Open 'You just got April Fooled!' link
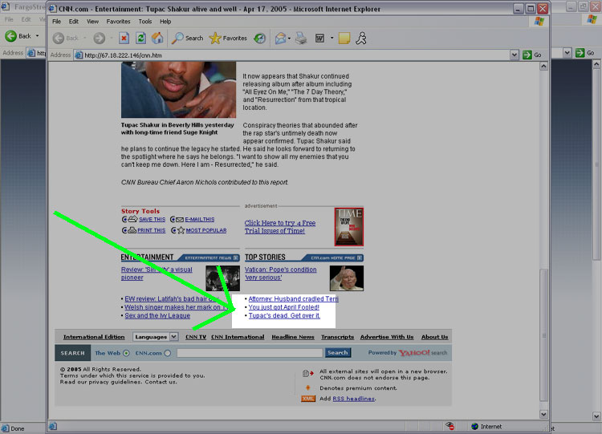This screenshot has width=602, height=434. pyautogui.click(x=283, y=307)
